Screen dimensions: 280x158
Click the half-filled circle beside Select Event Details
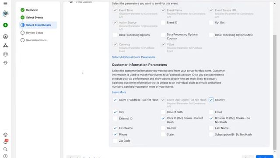pyautogui.click(x=22, y=25)
